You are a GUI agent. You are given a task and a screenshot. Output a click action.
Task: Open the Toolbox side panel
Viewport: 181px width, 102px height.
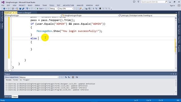tap(2, 26)
